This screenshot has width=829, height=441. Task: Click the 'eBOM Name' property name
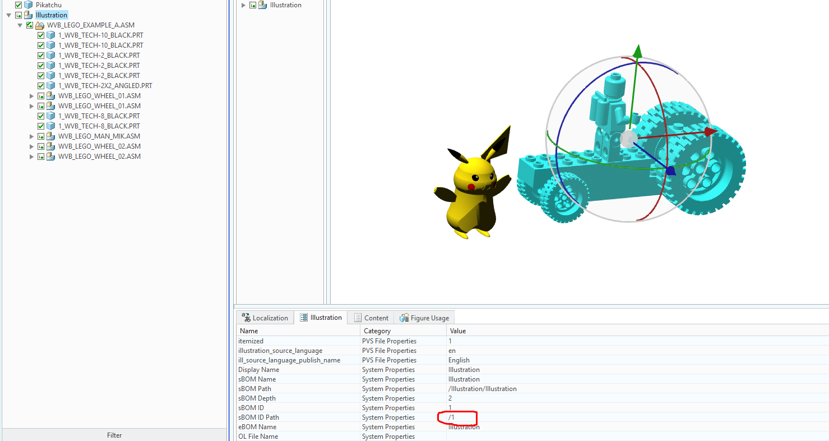click(257, 427)
